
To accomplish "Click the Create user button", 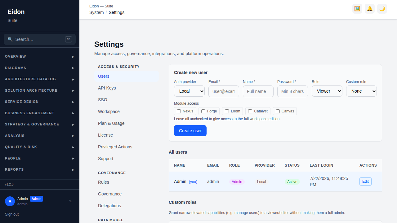I will coord(190,131).
